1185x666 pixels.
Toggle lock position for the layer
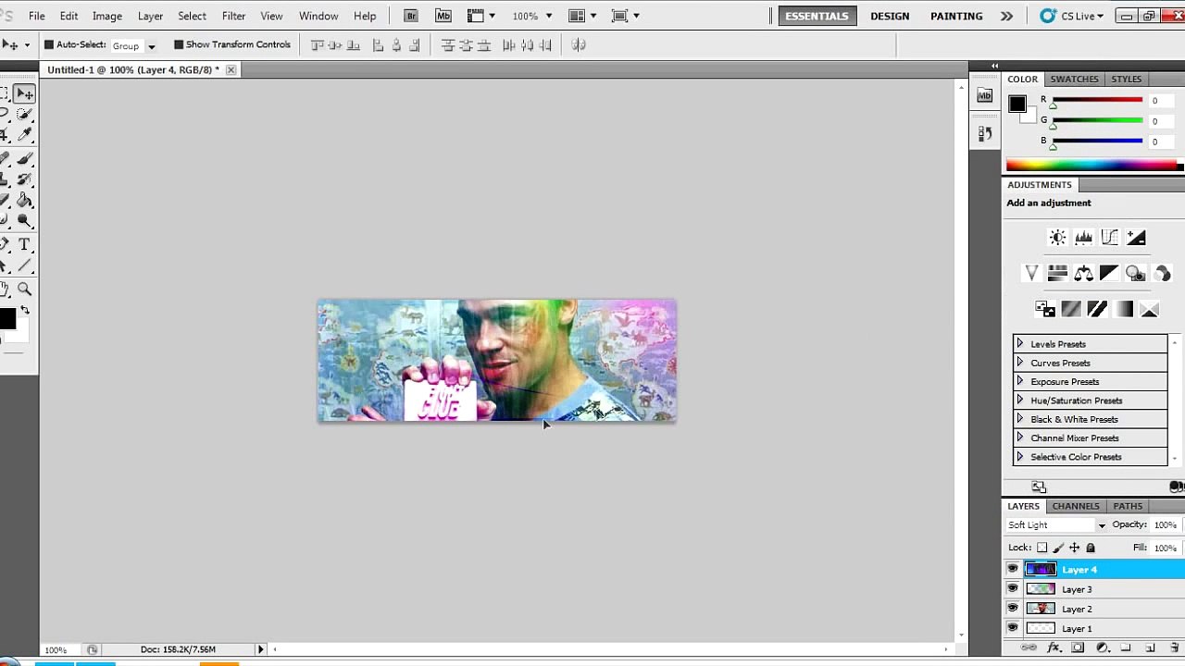(1074, 548)
